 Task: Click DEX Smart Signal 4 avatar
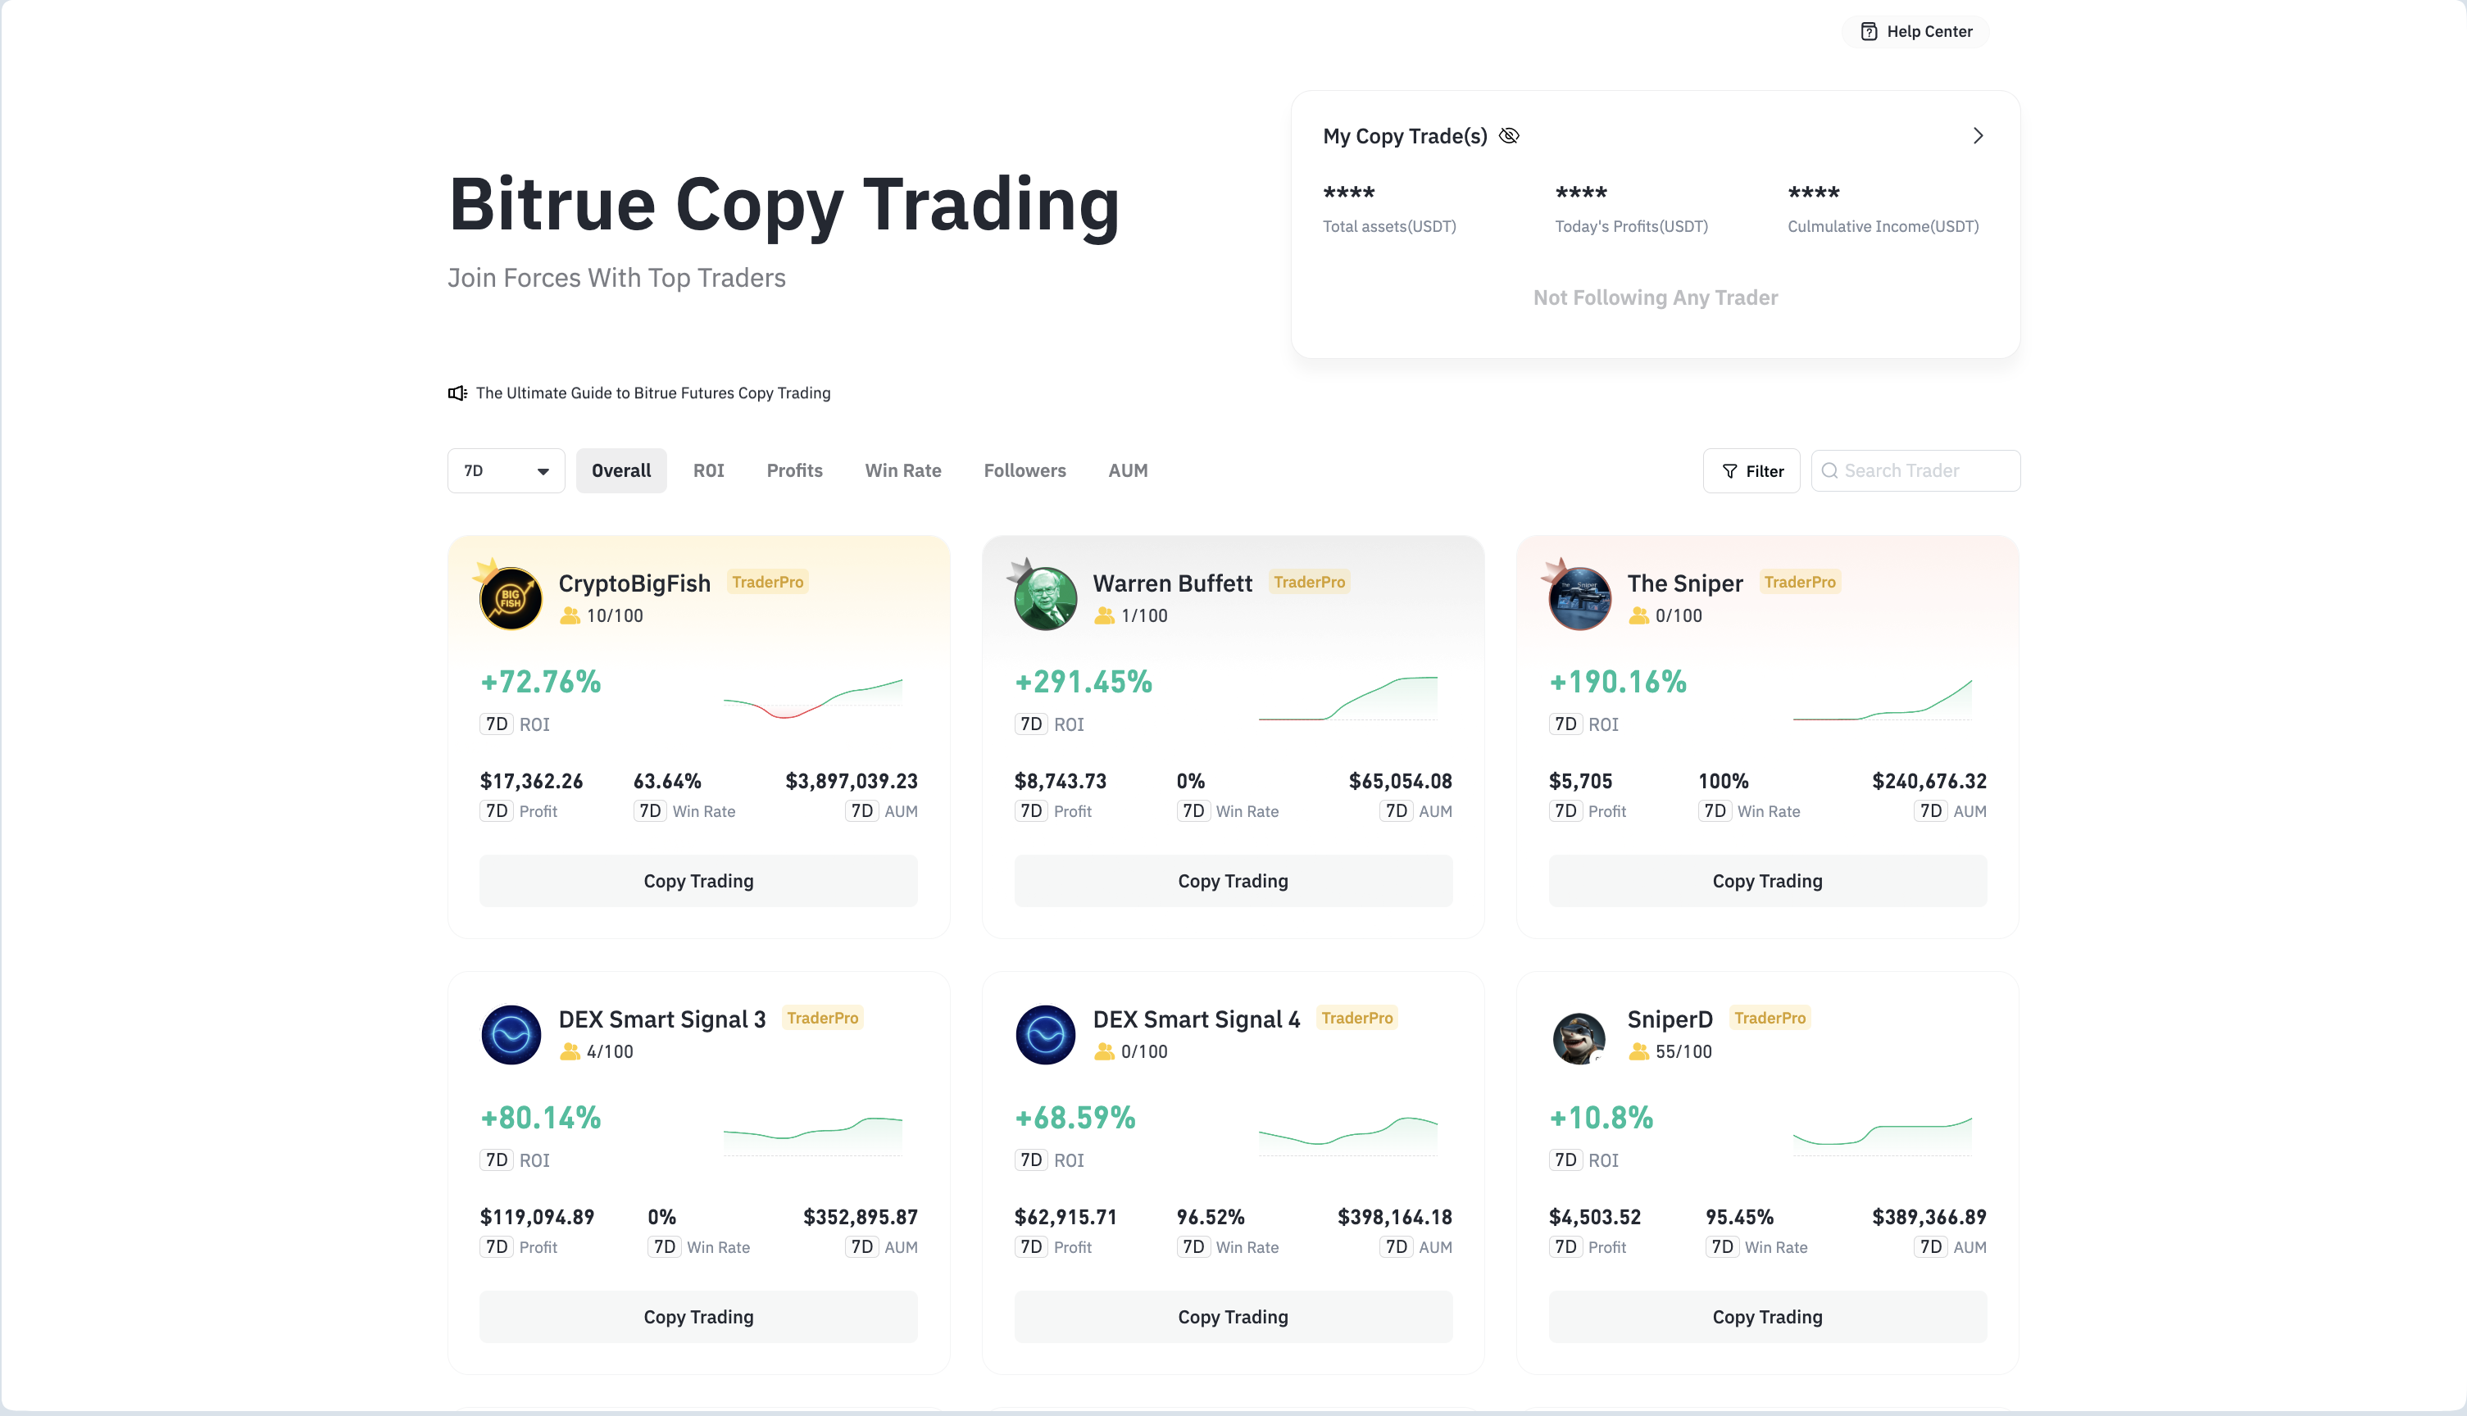1045,1034
